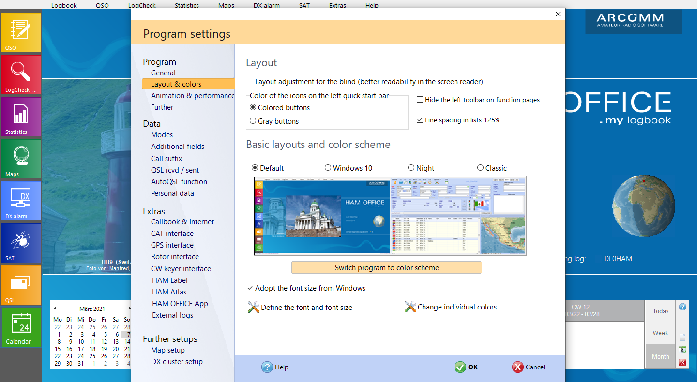Open the SAT satellite sidebar button
This screenshot has width=697, height=382.
(21, 243)
